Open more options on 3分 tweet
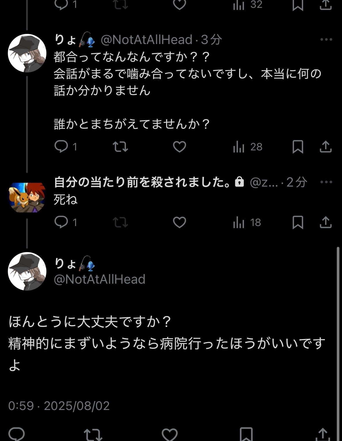 [326, 40]
